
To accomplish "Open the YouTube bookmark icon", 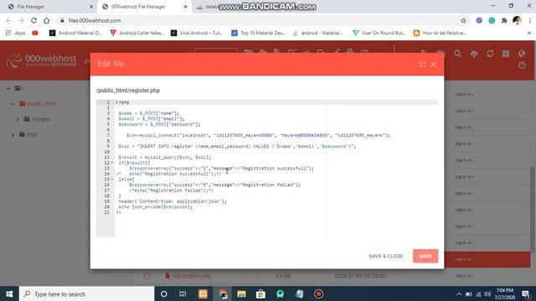I will pos(35,33).
